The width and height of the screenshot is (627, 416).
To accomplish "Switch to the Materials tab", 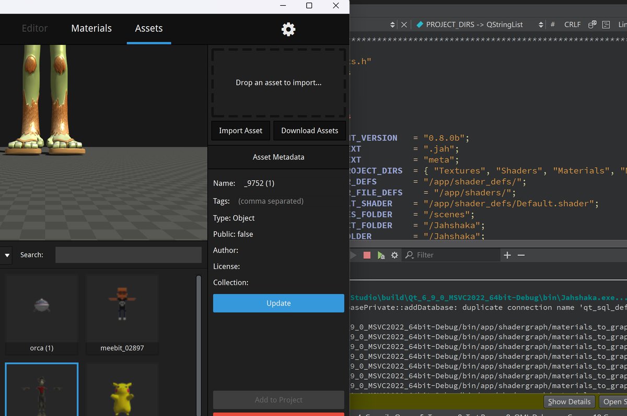I will point(91,28).
